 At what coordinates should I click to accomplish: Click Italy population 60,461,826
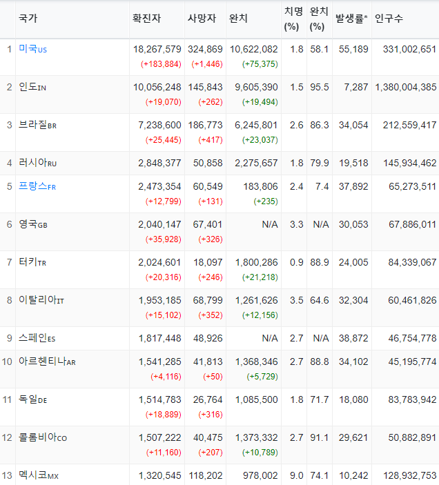point(412,300)
